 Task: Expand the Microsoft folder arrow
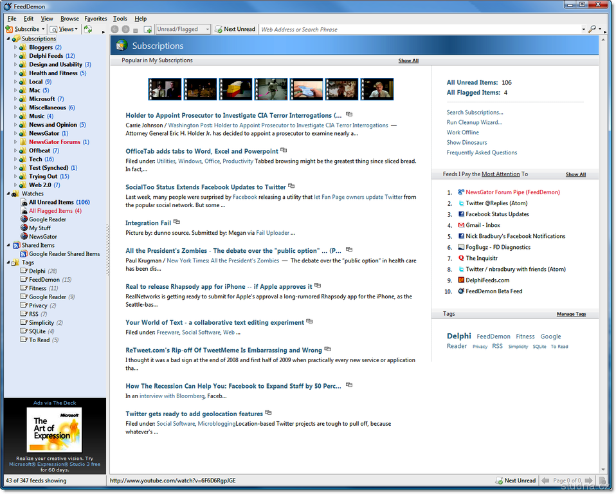coord(15,98)
